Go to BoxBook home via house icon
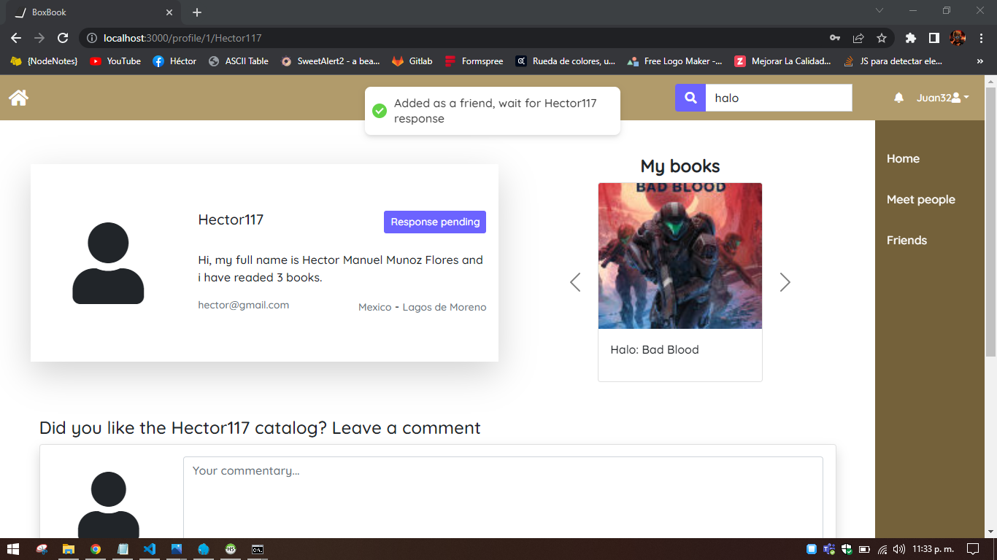The height and width of the screenshot is (560, 997). (x=18, y=98)
